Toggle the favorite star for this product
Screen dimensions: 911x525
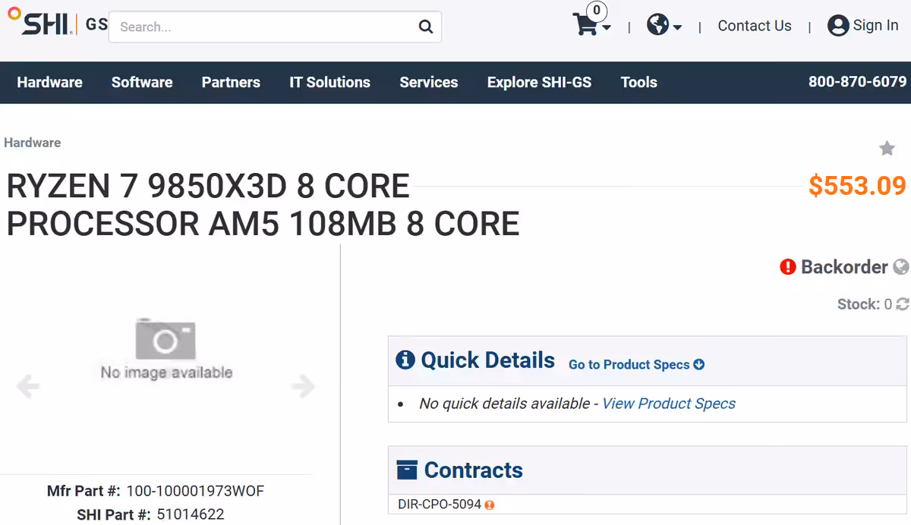[x=887, y=148]
